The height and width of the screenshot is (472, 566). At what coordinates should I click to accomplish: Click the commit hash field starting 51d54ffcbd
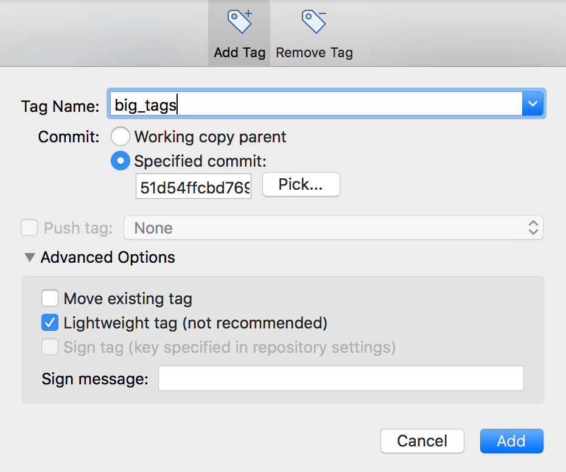194,187
